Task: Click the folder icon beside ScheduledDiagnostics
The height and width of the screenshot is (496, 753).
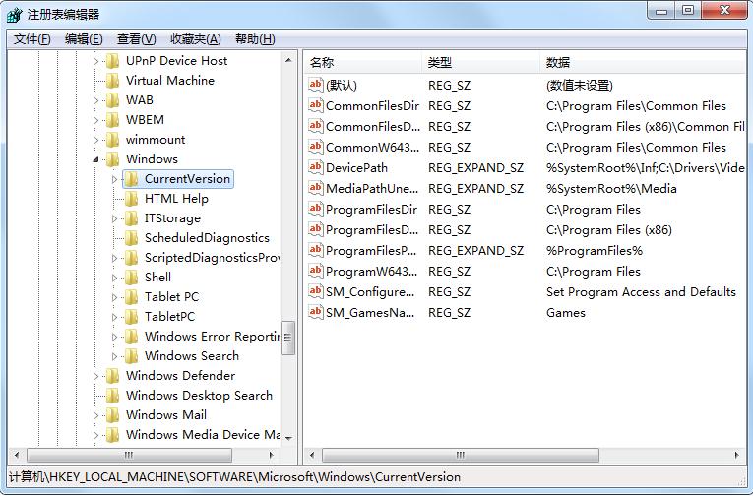Action: pos(131,238)
